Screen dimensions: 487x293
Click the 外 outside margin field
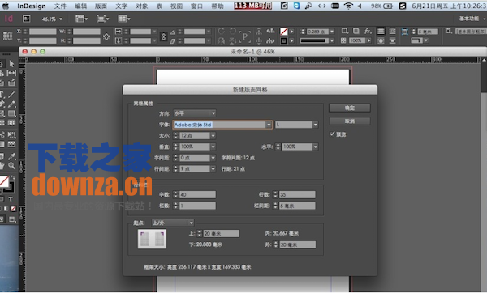(298, 244)
